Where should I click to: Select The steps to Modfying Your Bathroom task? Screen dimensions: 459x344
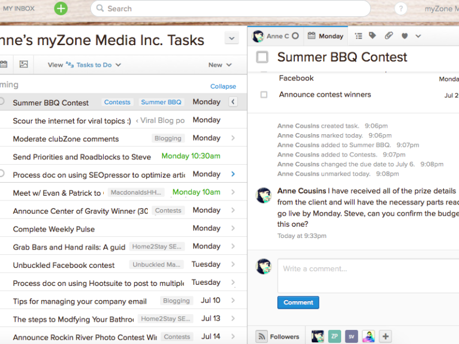pos(73,319)
